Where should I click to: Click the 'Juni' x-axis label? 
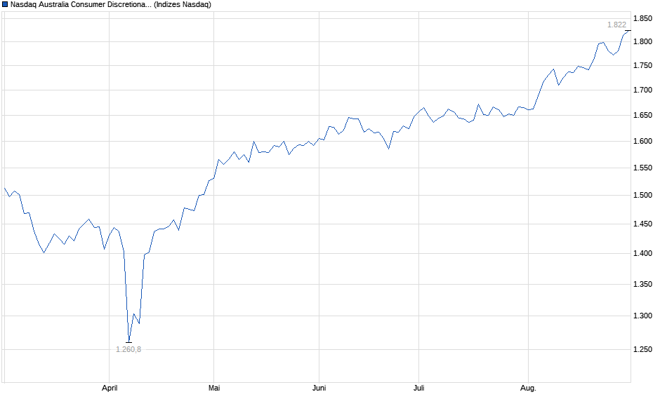click(x=319, y=388)
